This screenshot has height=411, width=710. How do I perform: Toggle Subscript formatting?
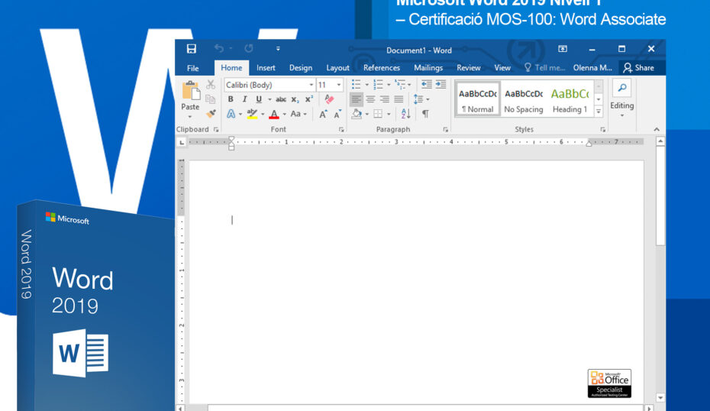point(295,99)
